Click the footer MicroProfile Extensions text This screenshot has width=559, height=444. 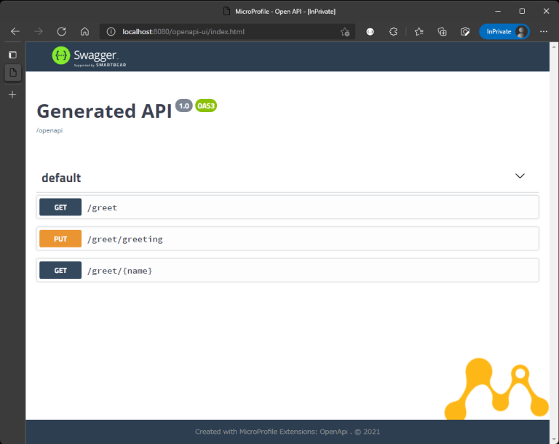pos(288,432)
